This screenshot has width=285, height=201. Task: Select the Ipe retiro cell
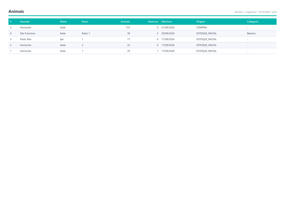(x=62, y=39)
